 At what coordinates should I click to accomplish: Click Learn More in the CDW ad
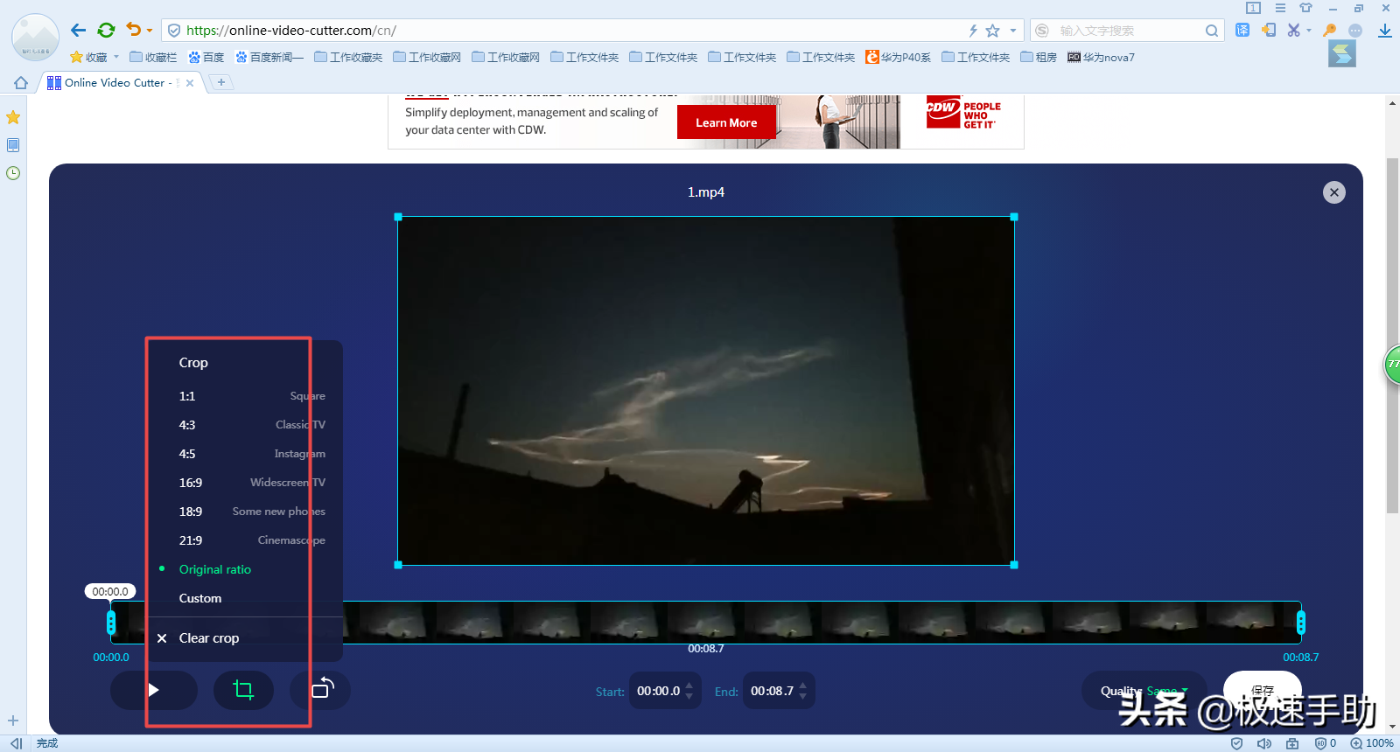tap(726, 122)
